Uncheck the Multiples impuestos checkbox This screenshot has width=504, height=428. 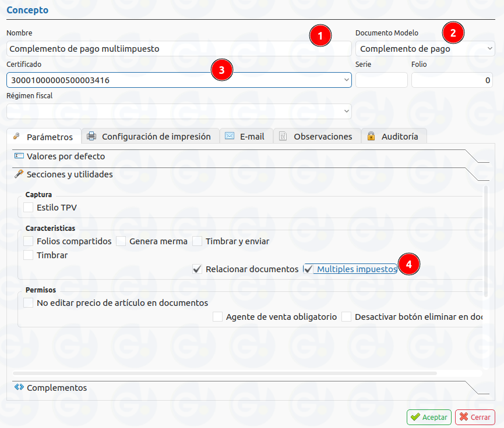[x=308, y=269]
